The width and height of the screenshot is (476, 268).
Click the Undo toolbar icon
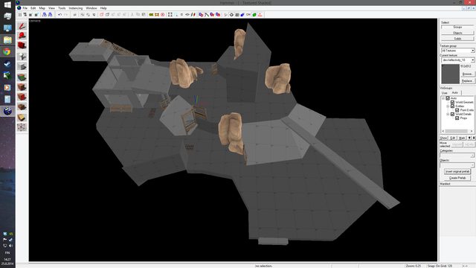pyautogui.click(x=59, y=15)
